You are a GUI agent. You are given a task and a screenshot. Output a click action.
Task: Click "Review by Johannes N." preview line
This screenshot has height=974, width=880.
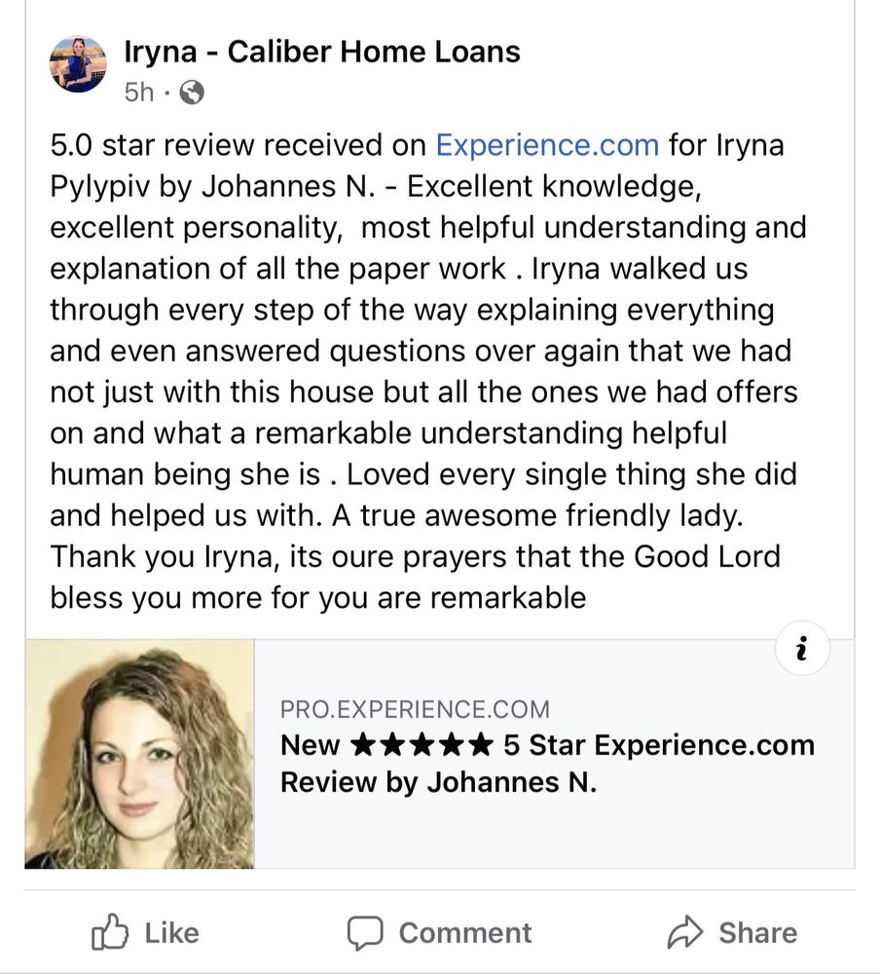point(438,782)
